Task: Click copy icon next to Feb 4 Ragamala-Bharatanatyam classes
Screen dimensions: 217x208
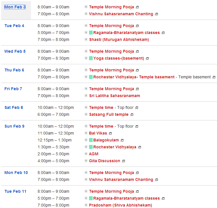Action: pyautogui.click(x=163, y=33)
